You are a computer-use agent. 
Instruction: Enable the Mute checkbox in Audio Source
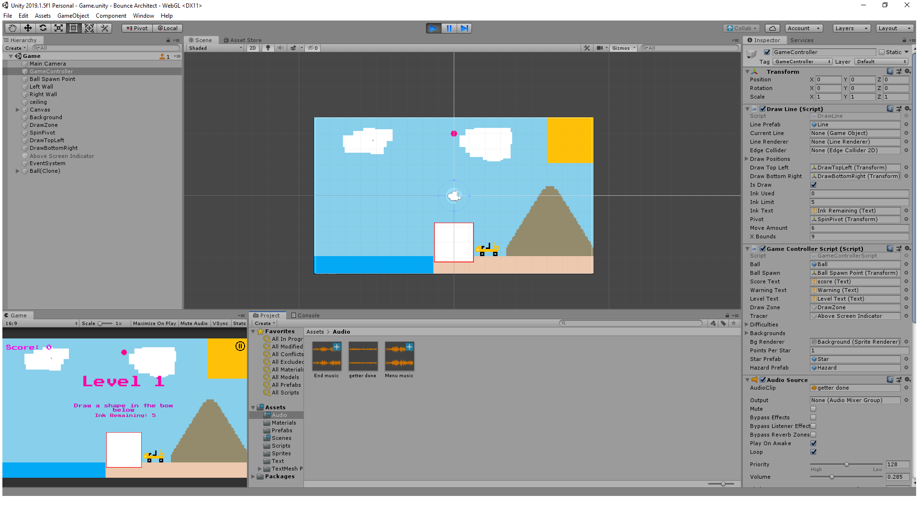[x=813, y=409]
